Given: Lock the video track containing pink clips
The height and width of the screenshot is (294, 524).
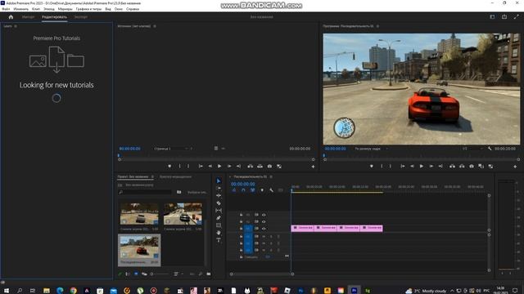Looking at the screenshot, I should click(x=241, y=229).
